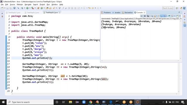
Task: Click the Debug bug icon
Action: 22,8
